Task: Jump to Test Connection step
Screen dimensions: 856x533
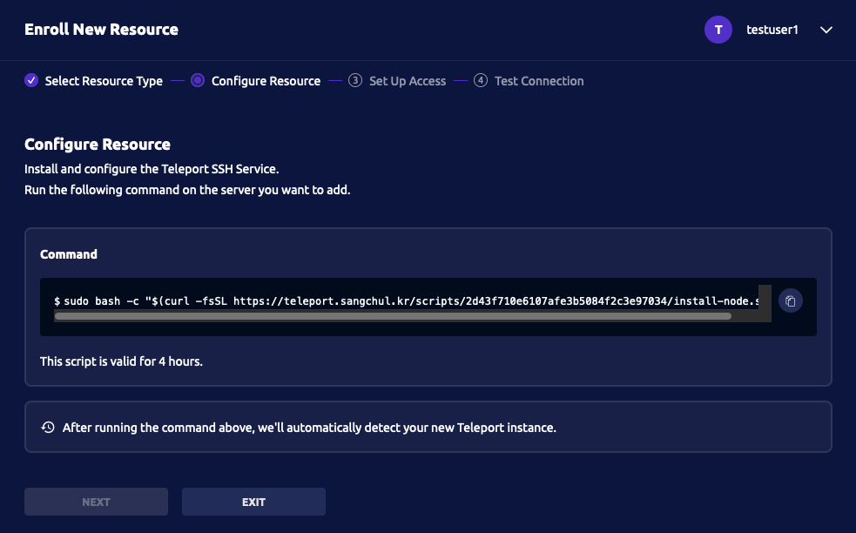Action: click(539, 81)
